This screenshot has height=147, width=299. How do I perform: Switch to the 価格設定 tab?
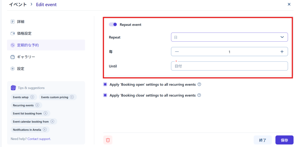click(x=24, y=33)
